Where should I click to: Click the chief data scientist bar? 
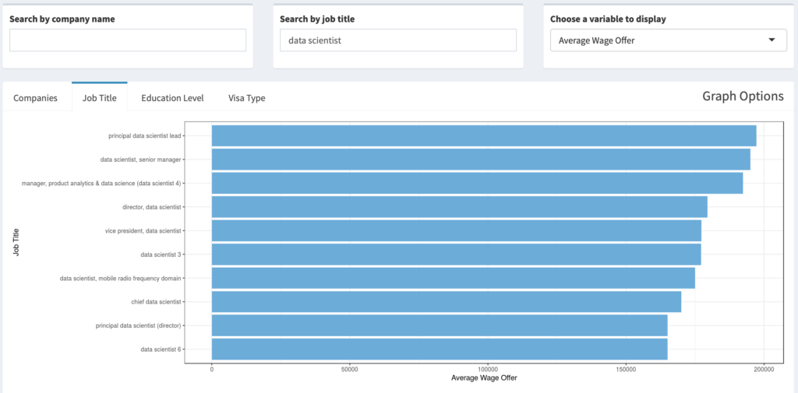pyautogui.click(x=447, y=301)
